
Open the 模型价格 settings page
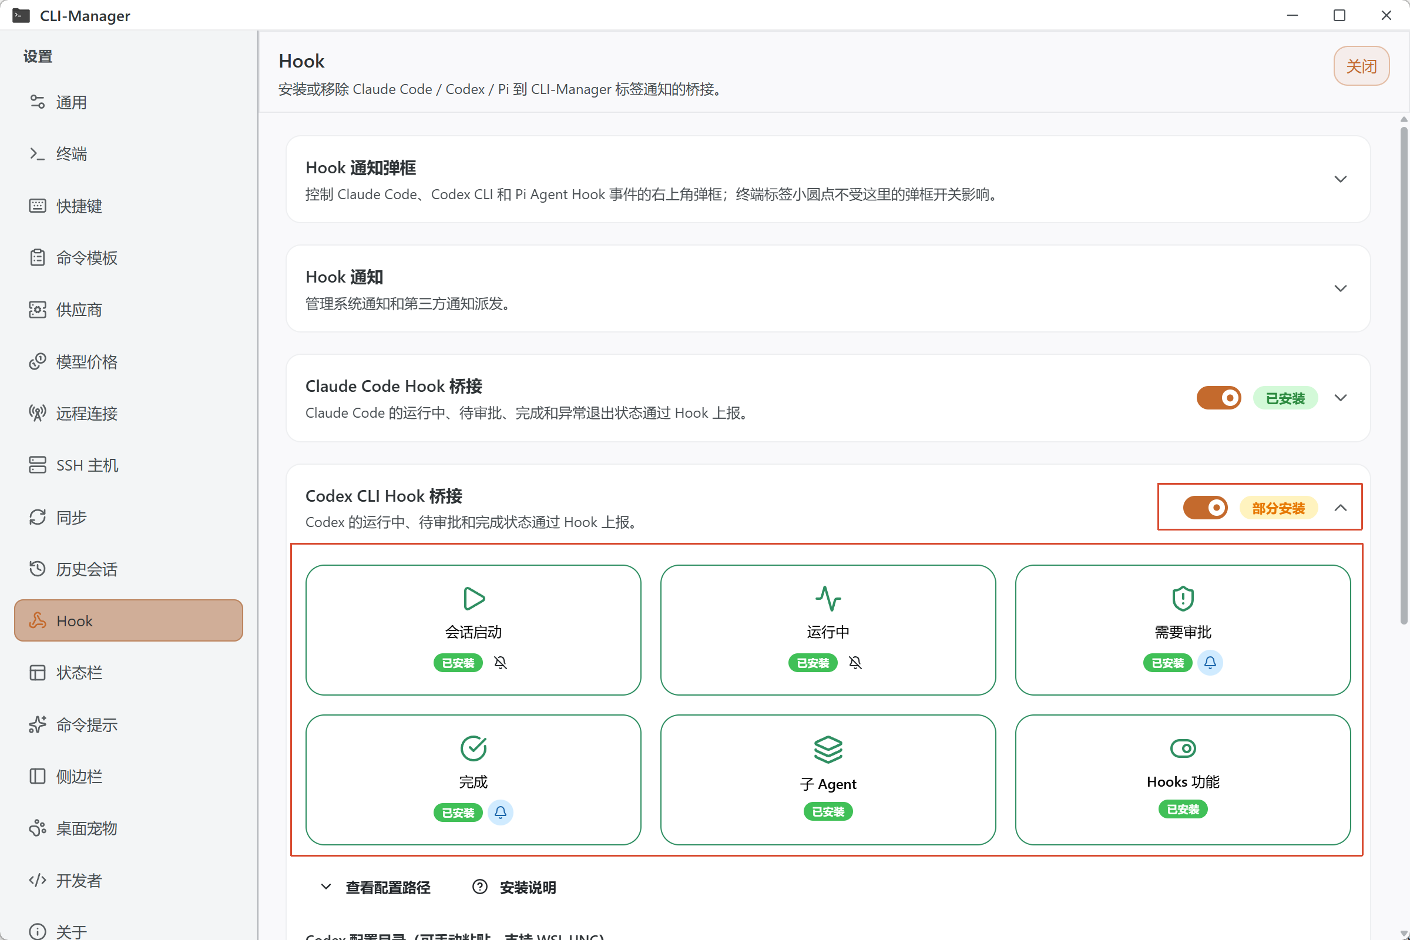128,361
